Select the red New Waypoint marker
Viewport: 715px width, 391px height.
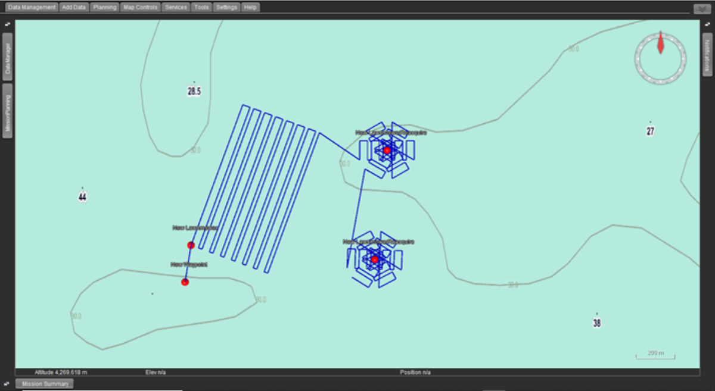tap(185, 282)
